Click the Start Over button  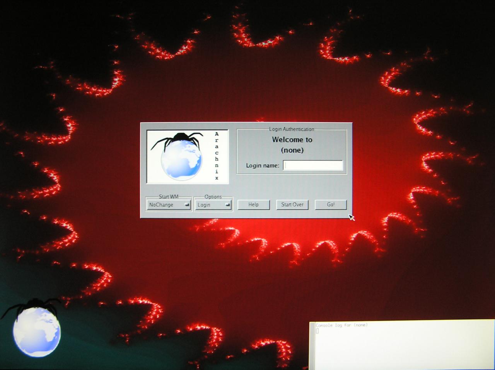point(292,205)
